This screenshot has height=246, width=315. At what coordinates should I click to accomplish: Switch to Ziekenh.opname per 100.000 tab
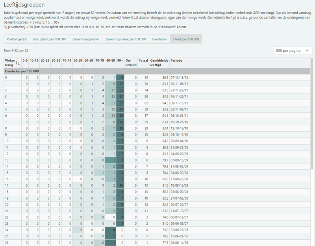click(125, 39)
